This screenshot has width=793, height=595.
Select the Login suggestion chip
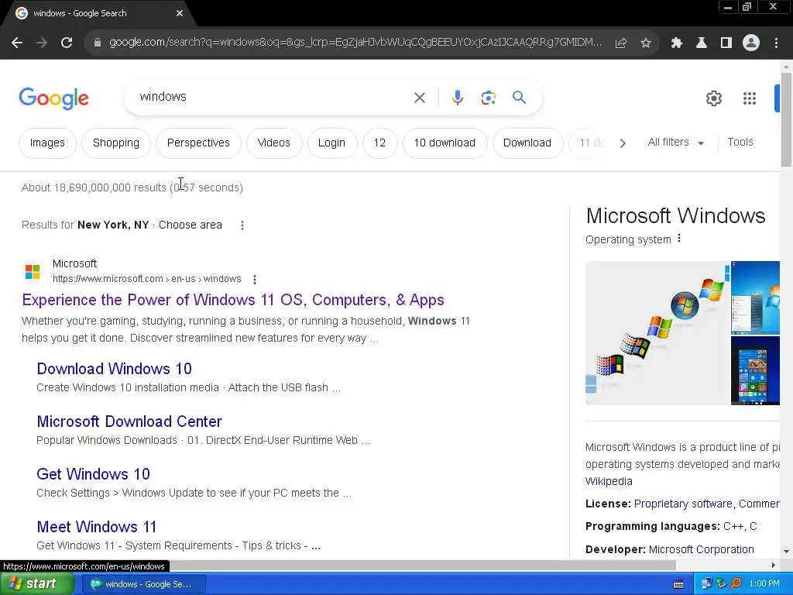point(331,143)
